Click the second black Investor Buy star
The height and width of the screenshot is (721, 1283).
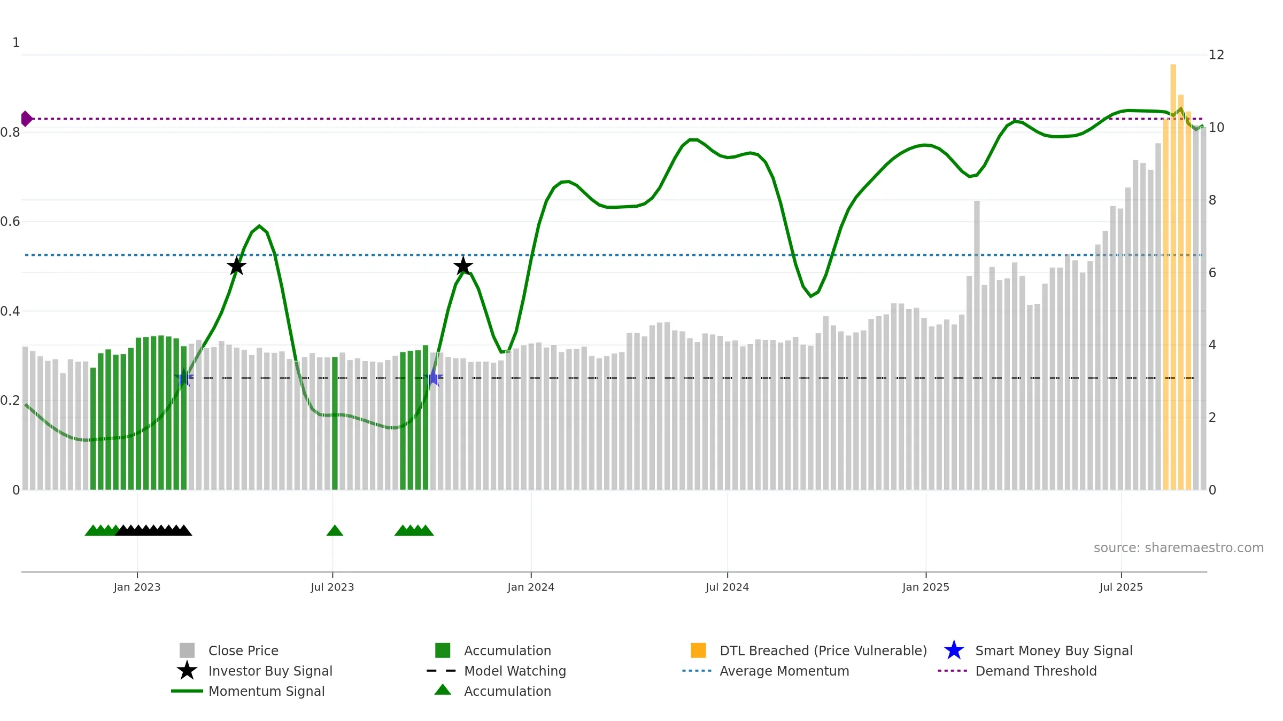coord(463,265)
